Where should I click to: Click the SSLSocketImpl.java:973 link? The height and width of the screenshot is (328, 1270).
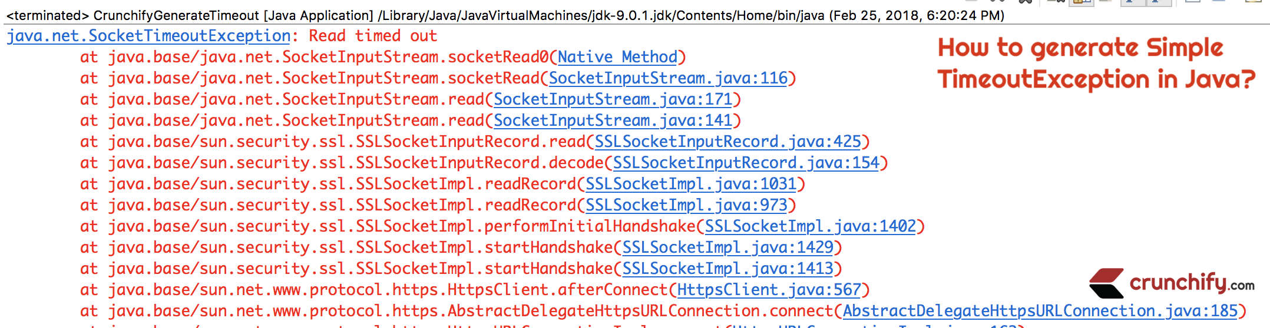coord(686,206)
